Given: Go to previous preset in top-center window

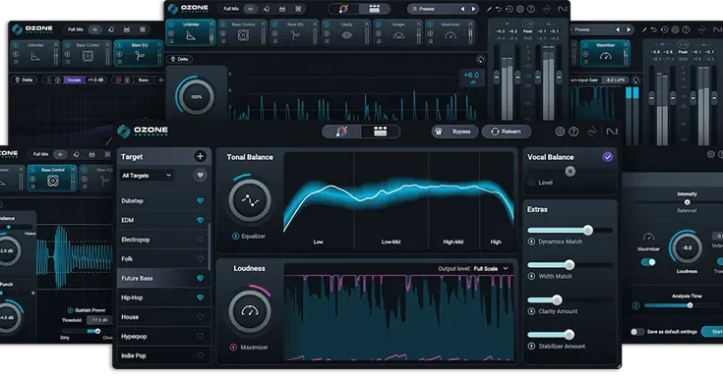Looking at the screenshot, I should point(462,9).
